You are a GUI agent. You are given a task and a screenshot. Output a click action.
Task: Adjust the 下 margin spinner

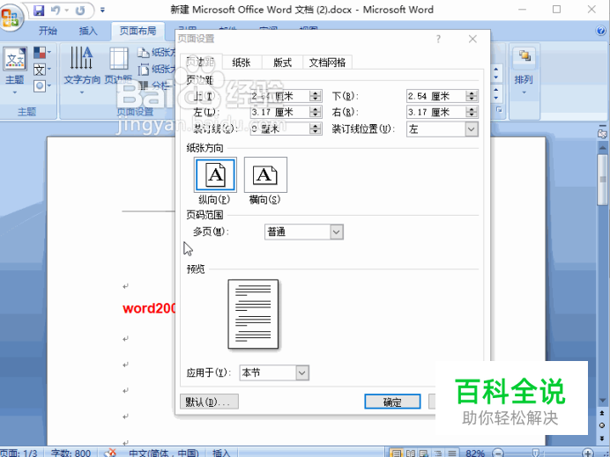[x=472, y=96]
